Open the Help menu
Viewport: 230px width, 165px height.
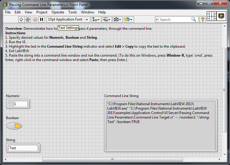click(102, 12)
